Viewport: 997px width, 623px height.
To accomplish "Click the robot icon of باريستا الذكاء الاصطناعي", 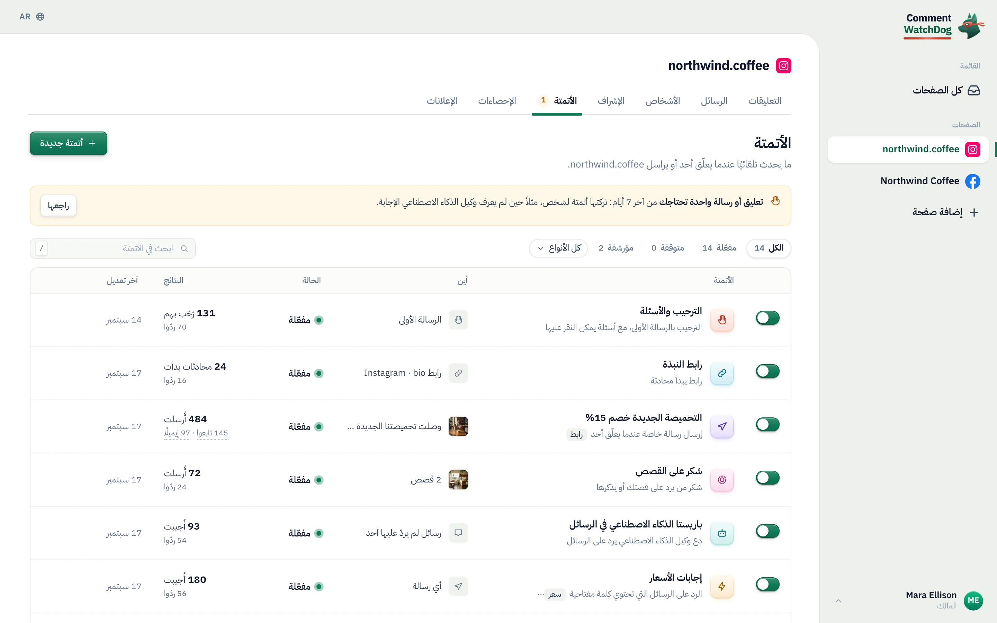I will tap(722, 533).
